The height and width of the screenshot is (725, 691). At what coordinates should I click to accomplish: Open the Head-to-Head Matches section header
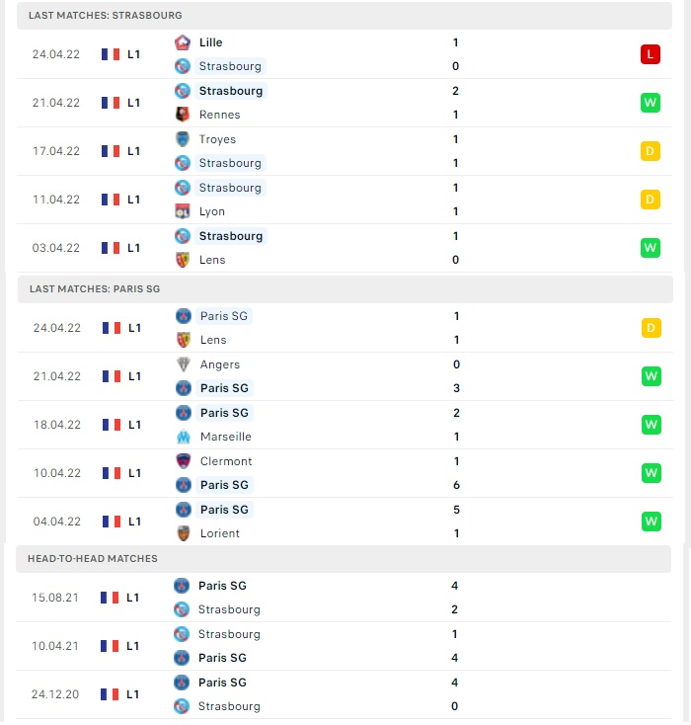click(x=344, y=558)
